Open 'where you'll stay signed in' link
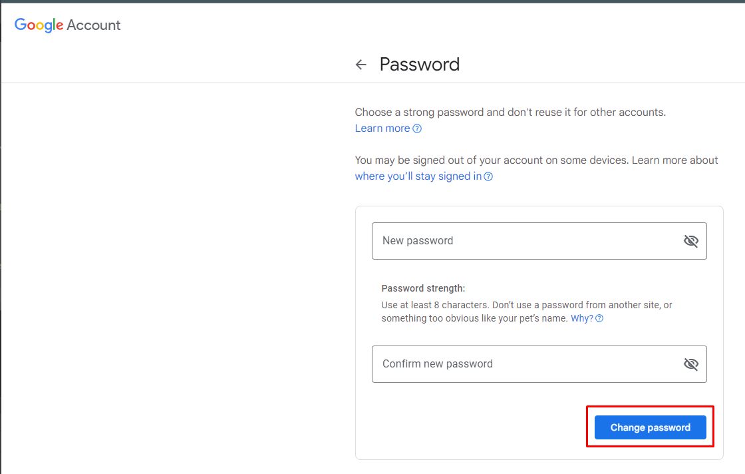Image resolution: width=745 pixels, height=474 pixels. pos(418,176)
